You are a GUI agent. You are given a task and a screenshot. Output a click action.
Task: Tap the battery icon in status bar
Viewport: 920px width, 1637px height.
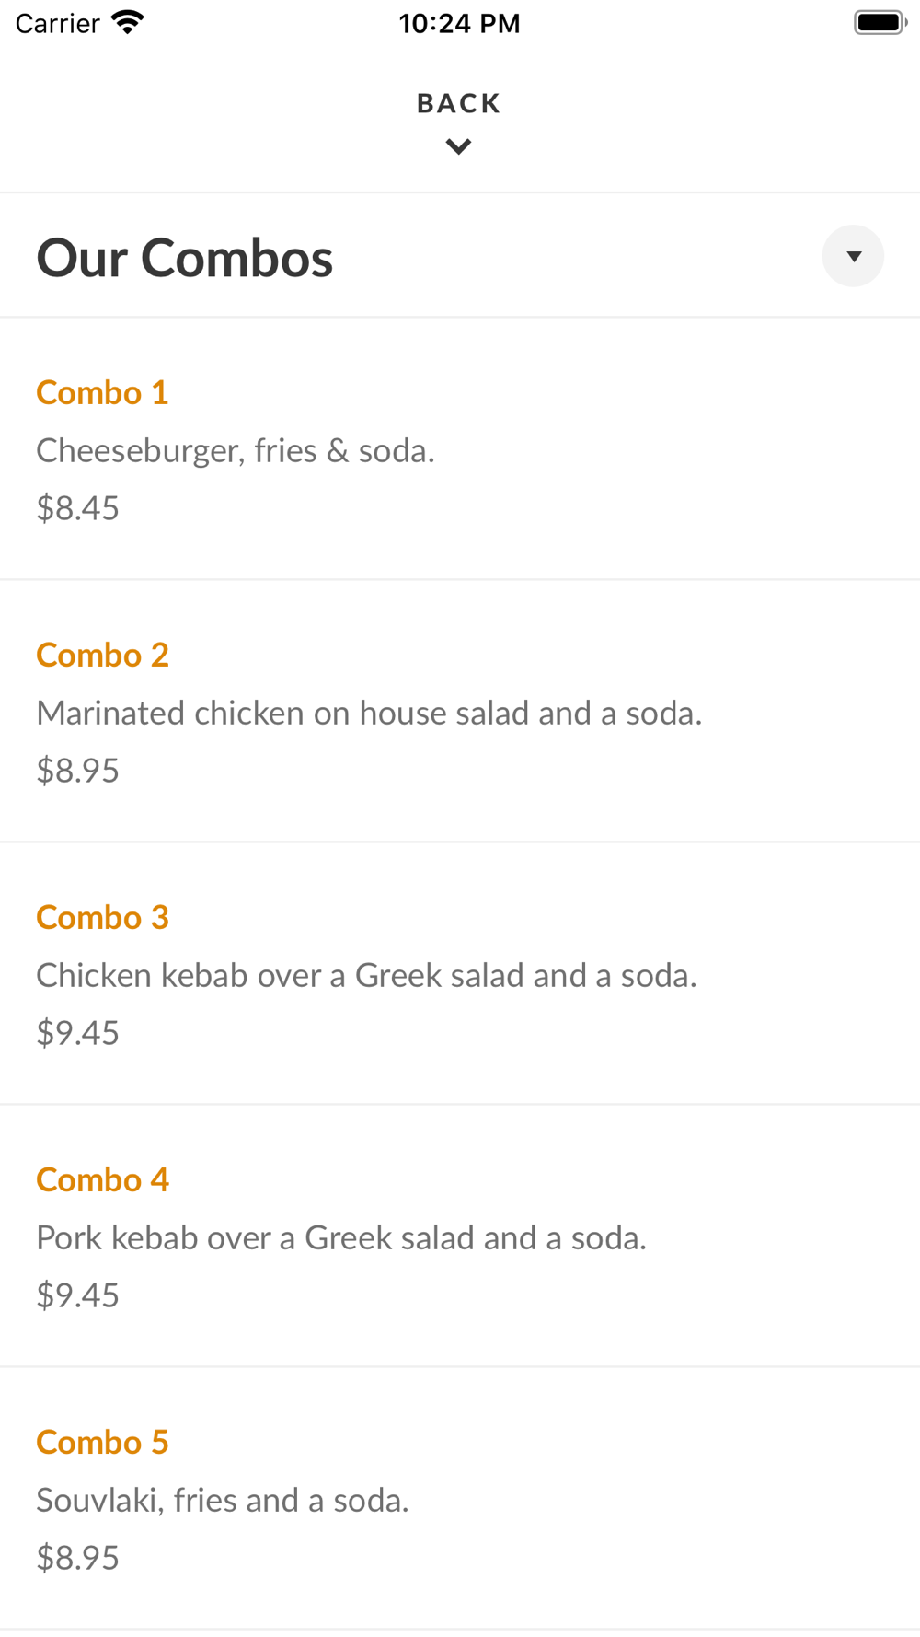point(880,23)
